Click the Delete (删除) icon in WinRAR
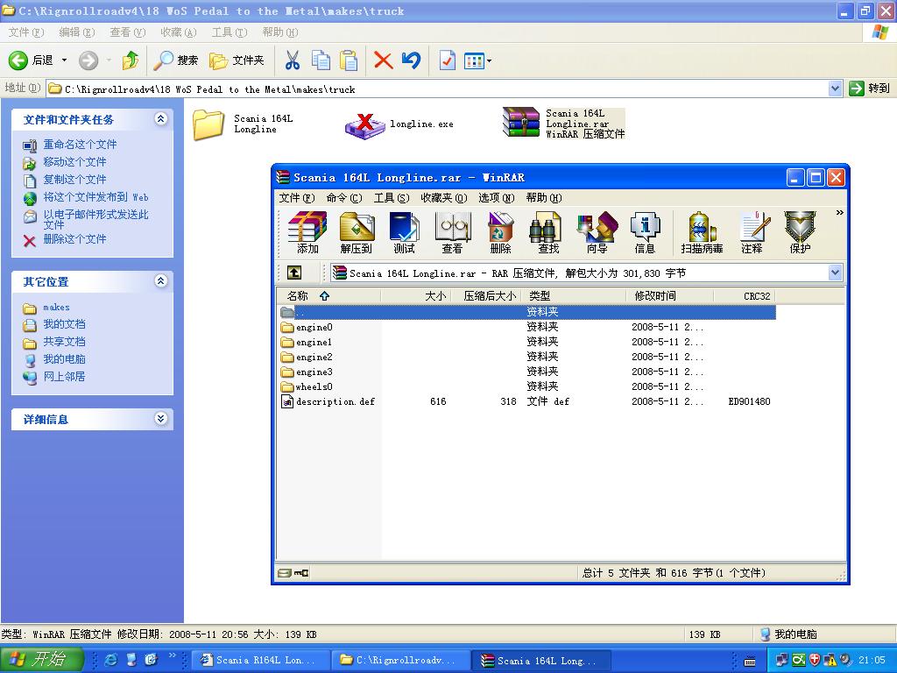 tap(500, 232)
